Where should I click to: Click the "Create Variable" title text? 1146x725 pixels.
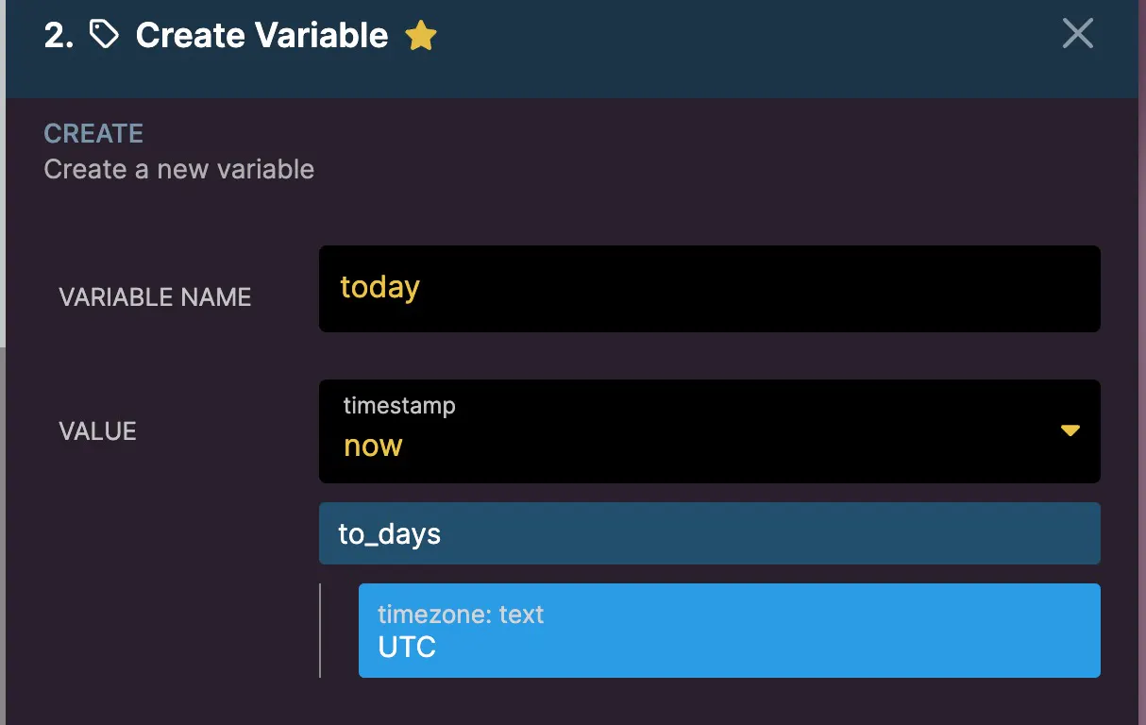click(261, 35)
